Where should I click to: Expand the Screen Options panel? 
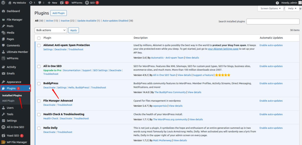point(270,9)
